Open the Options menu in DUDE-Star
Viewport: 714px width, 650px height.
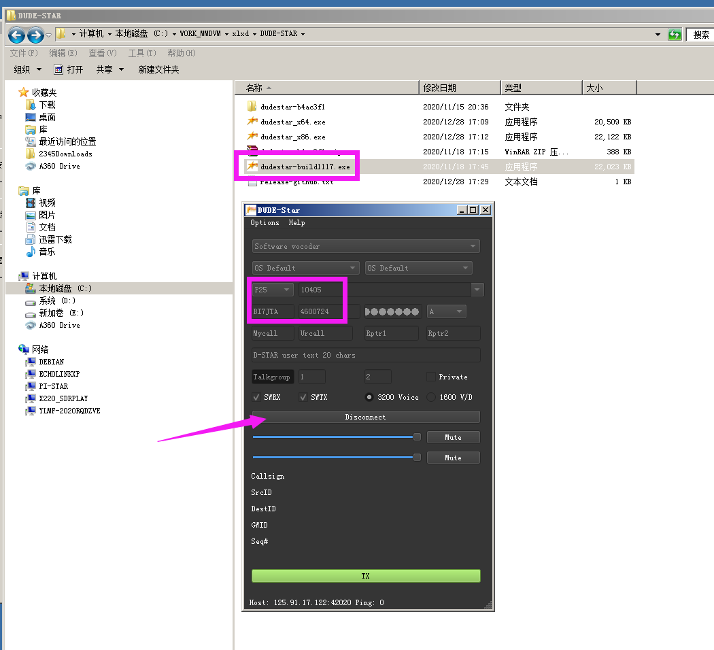click(265, 222)
